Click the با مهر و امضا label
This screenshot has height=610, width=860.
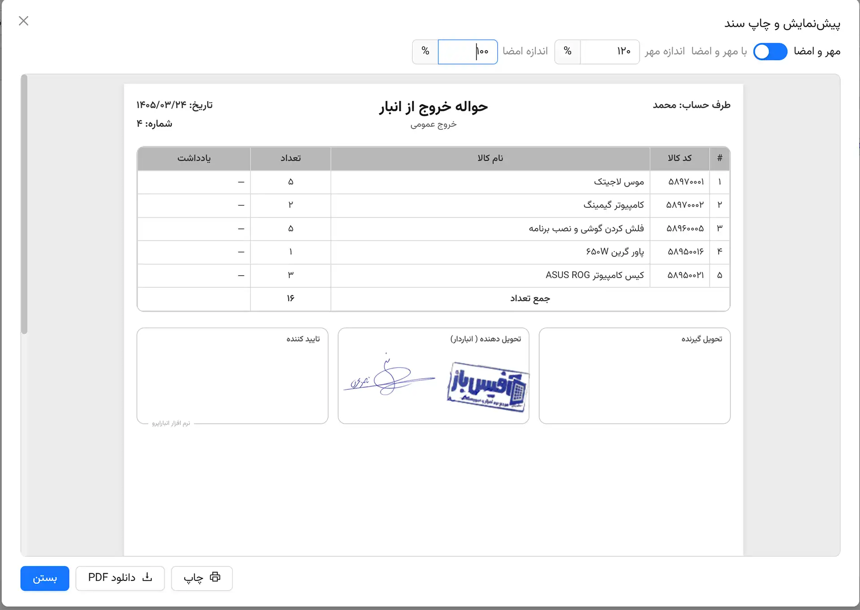pos(719,51)
